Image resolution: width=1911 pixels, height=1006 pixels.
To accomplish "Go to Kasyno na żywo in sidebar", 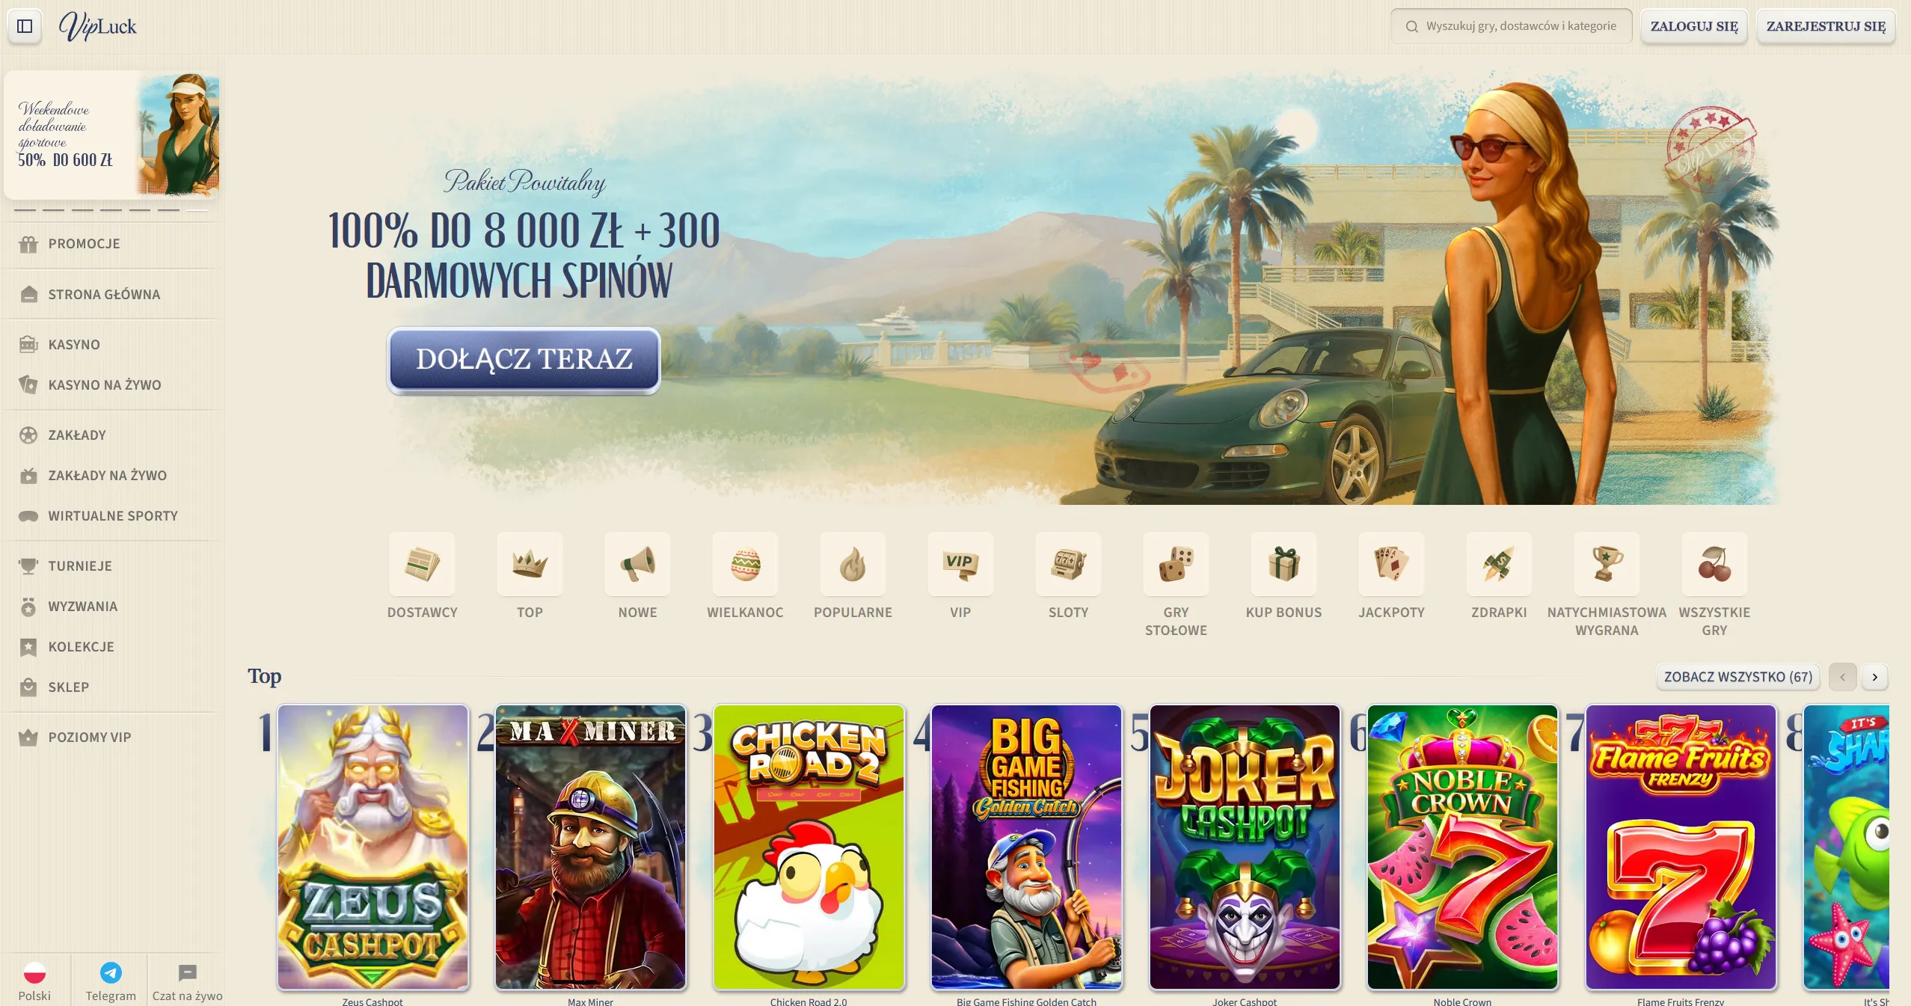I will 105,385.
